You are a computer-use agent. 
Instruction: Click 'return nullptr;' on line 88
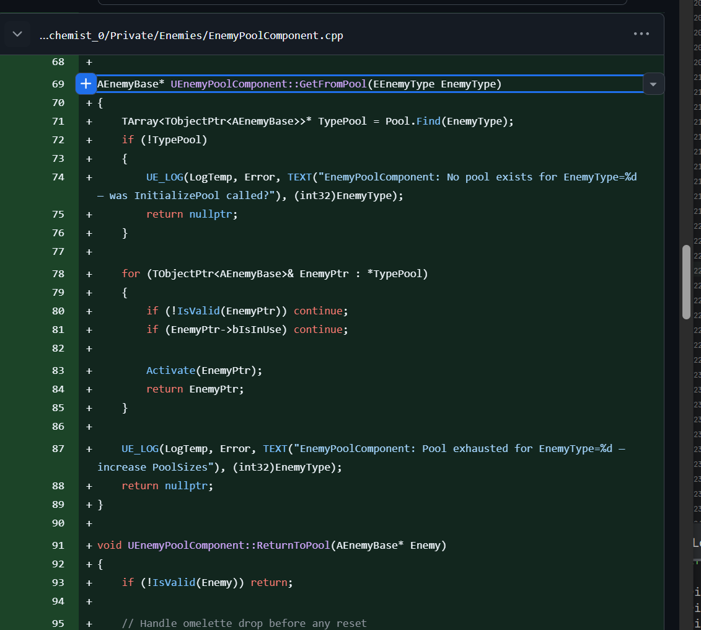(167, 486)
